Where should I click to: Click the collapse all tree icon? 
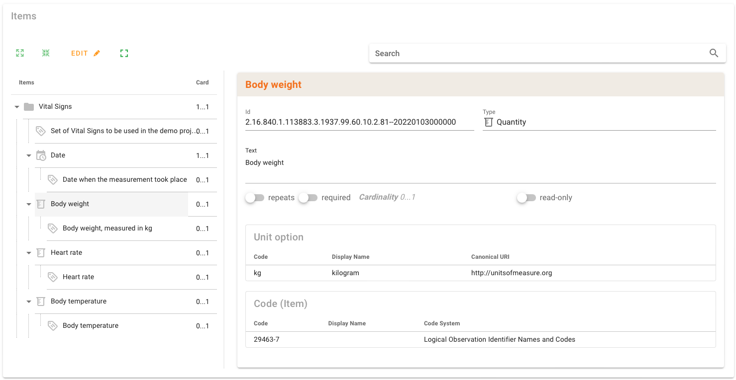[46, 53]
